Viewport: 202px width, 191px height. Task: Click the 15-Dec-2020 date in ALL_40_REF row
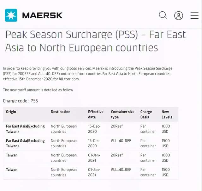[x=94, y=143]
